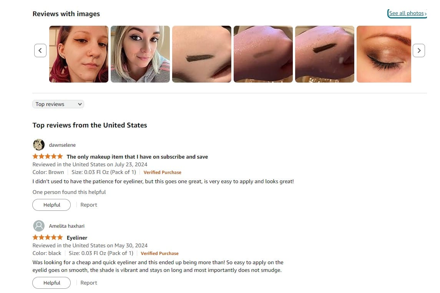Open first eyeliner swatch photo on hand
This screenshot has width=440, height=293.
[x=201, y=54]
